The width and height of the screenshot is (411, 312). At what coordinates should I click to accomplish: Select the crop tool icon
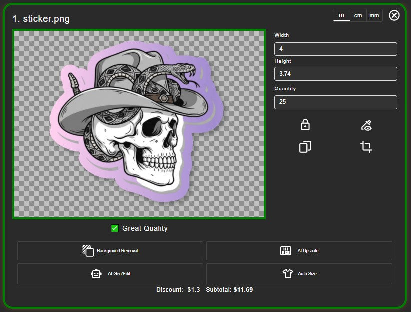click(x=366, y=147)
